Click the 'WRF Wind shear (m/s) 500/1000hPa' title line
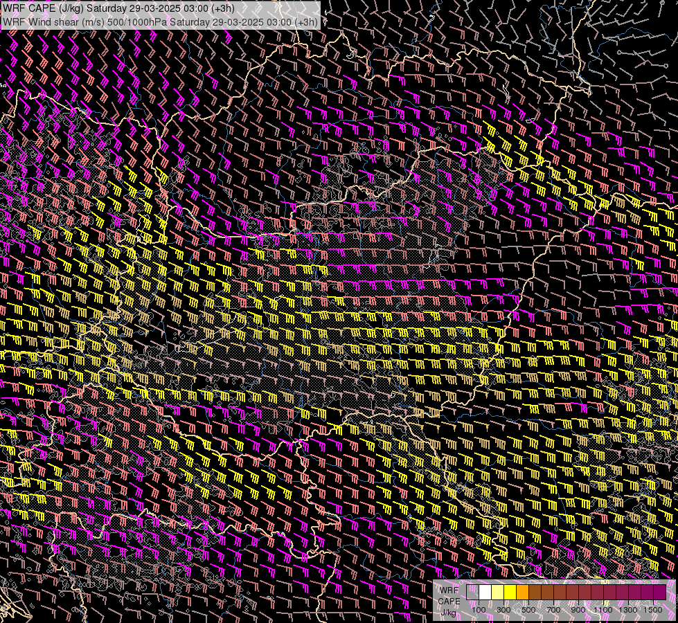This screenshot has height=623, width=678. [x=161, y=21]
